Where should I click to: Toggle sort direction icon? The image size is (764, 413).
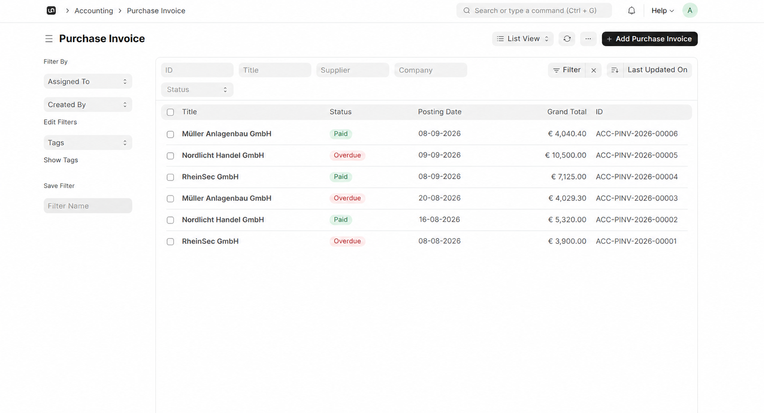pos(615,70)
